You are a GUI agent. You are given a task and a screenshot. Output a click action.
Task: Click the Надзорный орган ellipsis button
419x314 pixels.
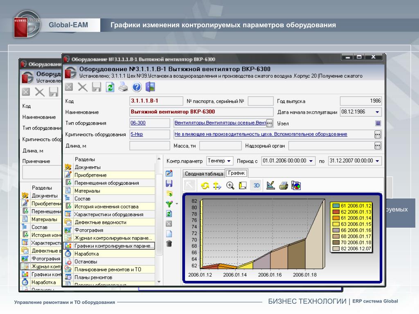click(377, 146)
